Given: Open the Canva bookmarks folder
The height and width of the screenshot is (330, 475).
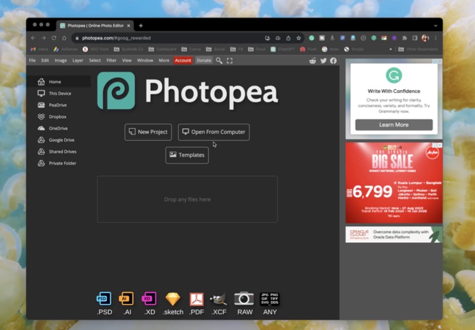Looking at the screenshot, I should (191, 49).
